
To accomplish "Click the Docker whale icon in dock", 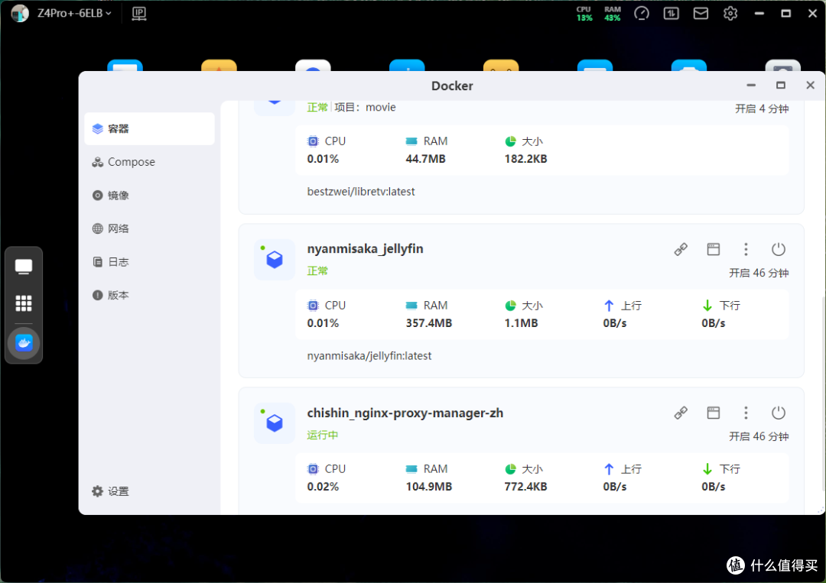I will click(24, 343).
